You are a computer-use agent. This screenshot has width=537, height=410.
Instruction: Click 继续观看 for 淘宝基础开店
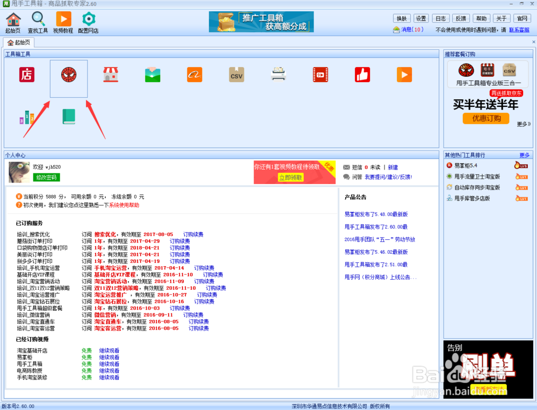click(x=109, y=351)
